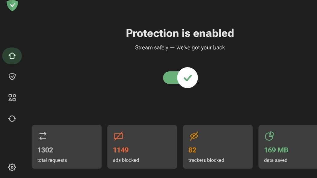Click the Protection is enabled heading
The height and width of the screenshot is (178, 317).
(x=180, y=33)
